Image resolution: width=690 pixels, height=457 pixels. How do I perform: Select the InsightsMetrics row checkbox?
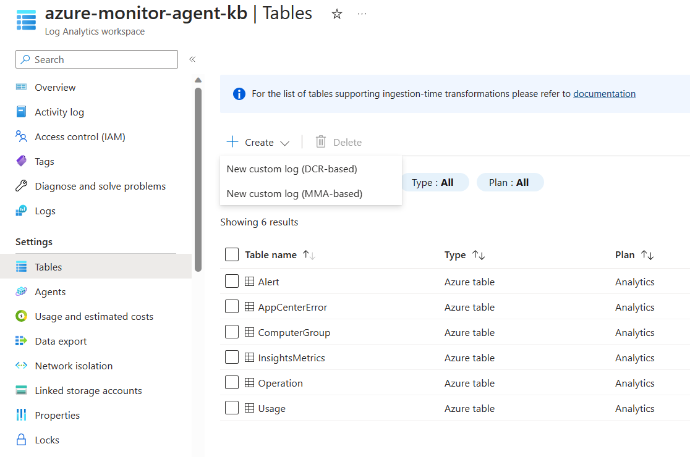click(231, 357)
